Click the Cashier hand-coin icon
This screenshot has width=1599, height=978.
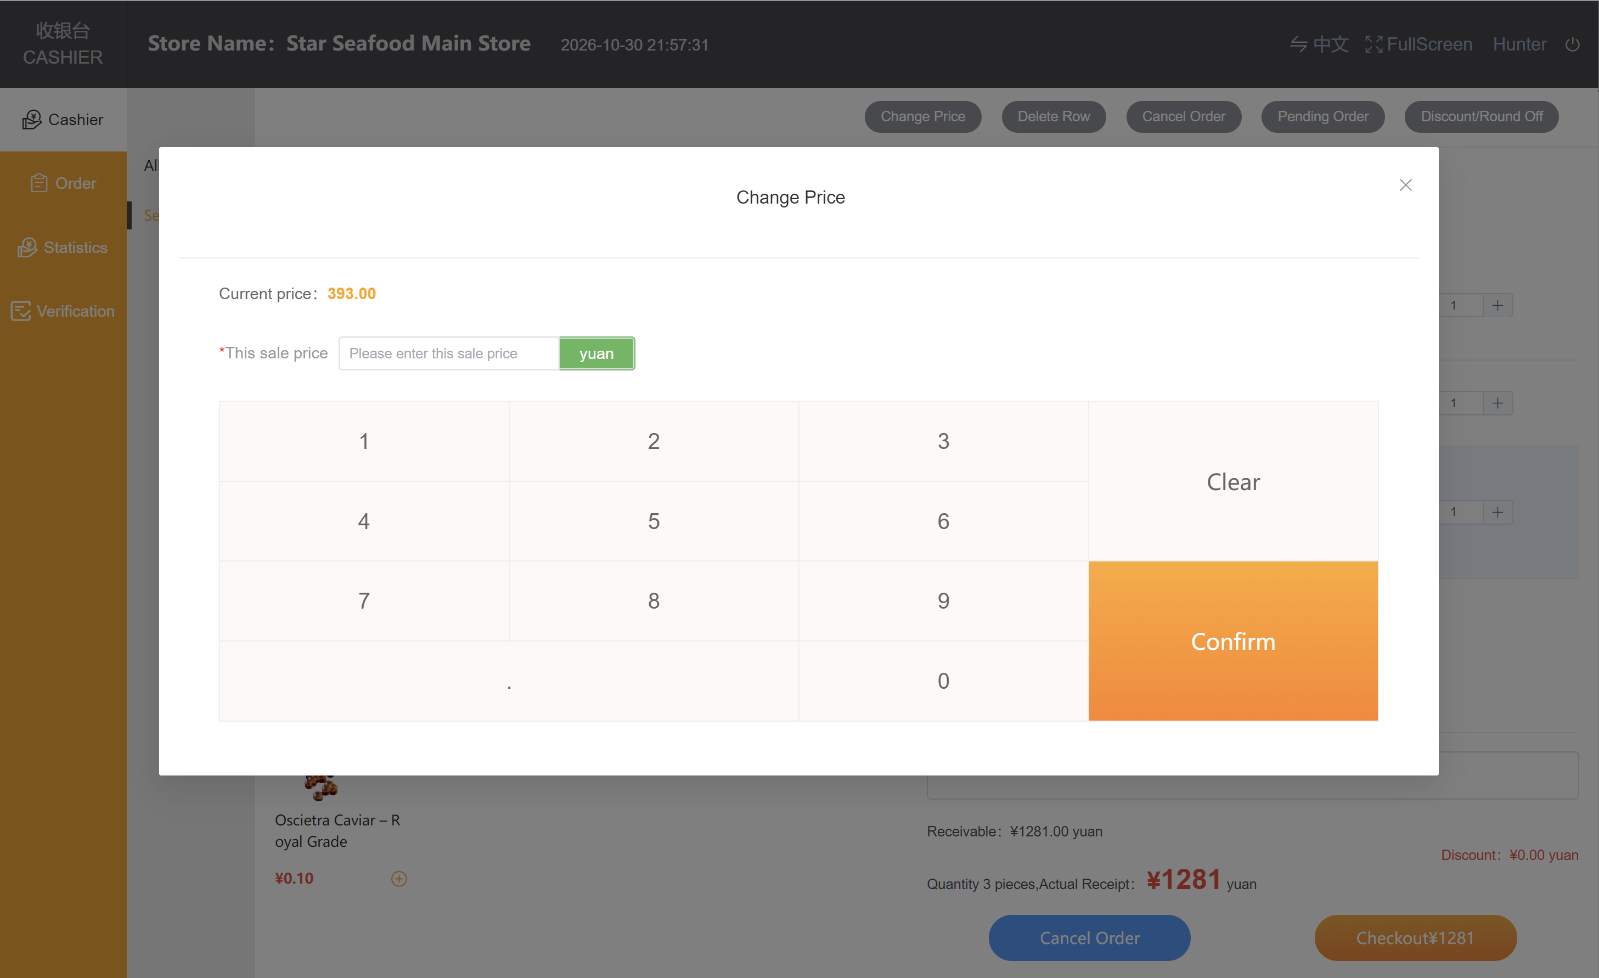[32, 120]
